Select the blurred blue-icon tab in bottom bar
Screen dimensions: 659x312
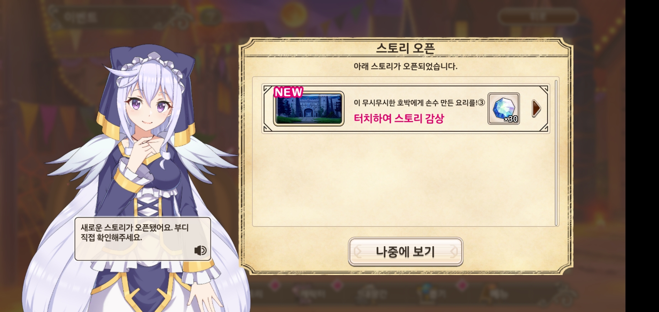point(429,294)
